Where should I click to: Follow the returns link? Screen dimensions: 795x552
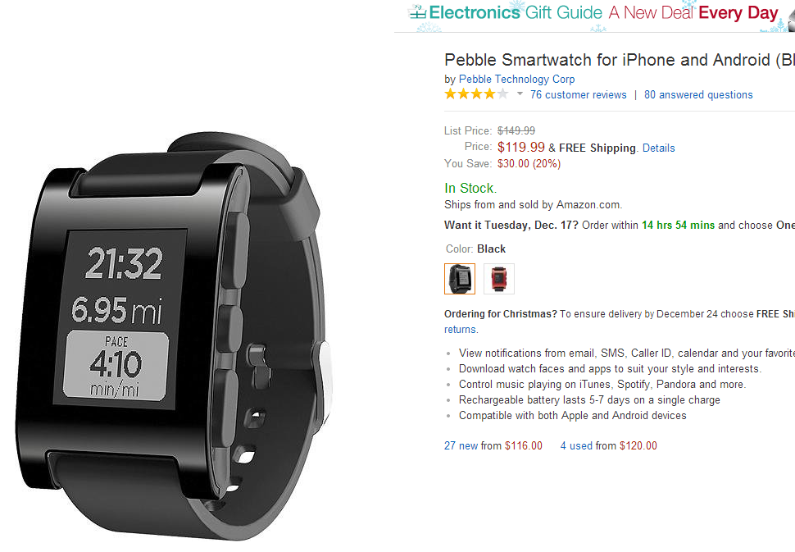(x=460, y=329)
